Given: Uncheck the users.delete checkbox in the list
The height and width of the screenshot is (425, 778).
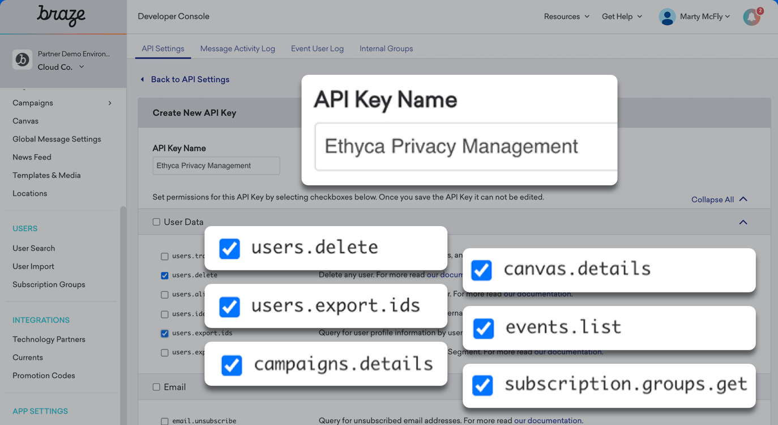Looking at the screenshot, I should [164, 275].
